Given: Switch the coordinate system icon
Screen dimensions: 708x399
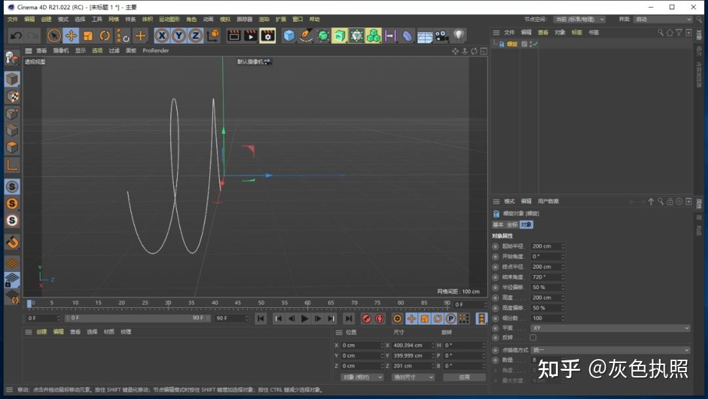Looking at the screenshot, I should point(213,35).
